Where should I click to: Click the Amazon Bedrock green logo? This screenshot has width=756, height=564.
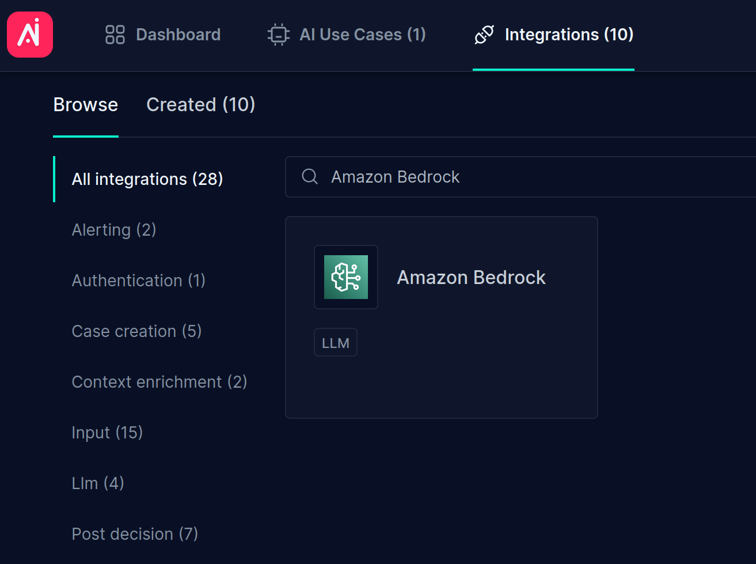[346, 277]
